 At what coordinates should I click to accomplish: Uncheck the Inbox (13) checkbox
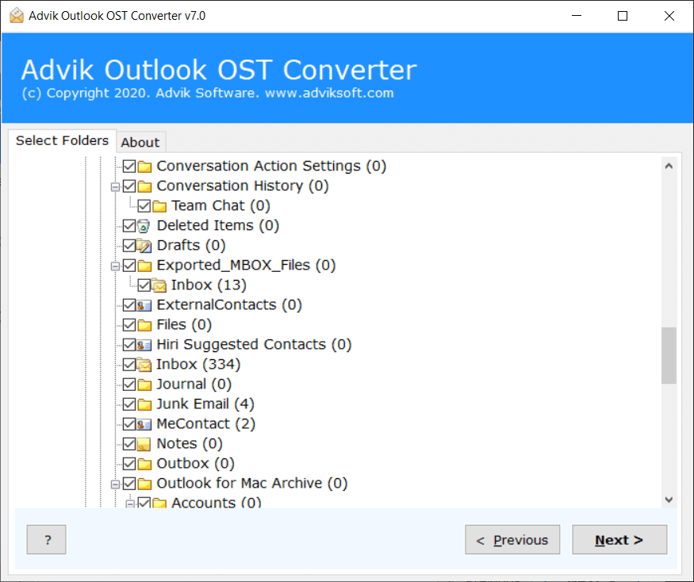coord(144,285)
